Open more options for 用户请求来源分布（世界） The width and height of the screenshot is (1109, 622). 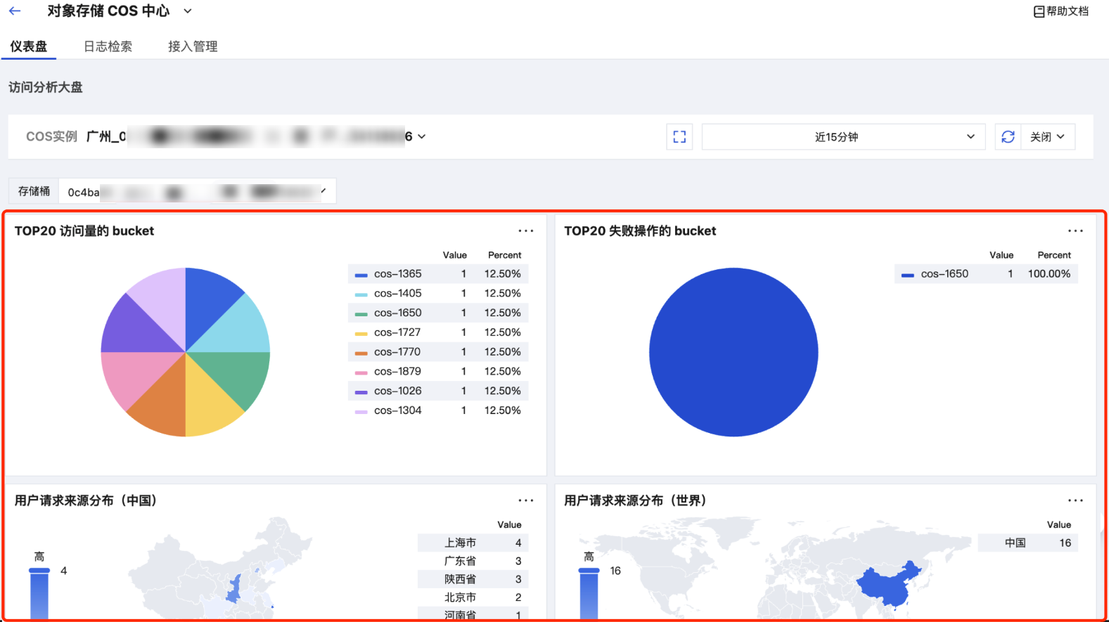point(1075,501)
